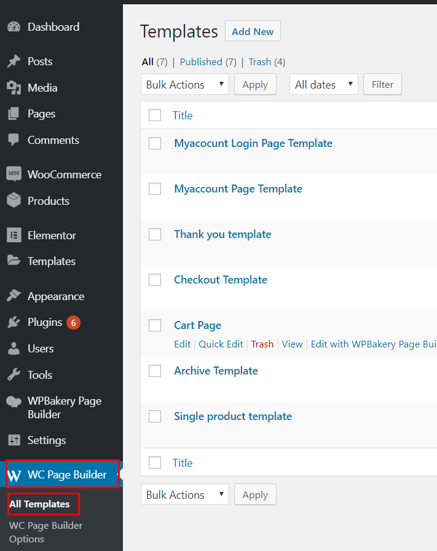Screen dimensions: 437x551
Task: Check the Cart Page checkbox
Action: (155, 325)
